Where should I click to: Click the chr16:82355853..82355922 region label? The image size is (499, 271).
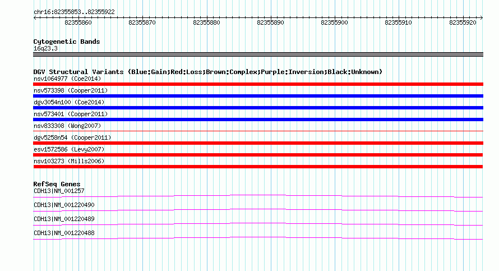tap(74, 12)
